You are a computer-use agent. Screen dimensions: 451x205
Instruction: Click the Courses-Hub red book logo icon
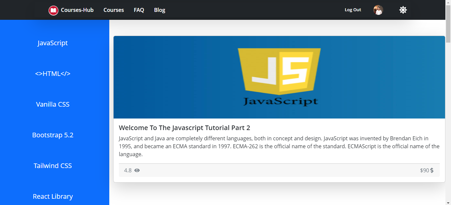(x=53, y=10)
